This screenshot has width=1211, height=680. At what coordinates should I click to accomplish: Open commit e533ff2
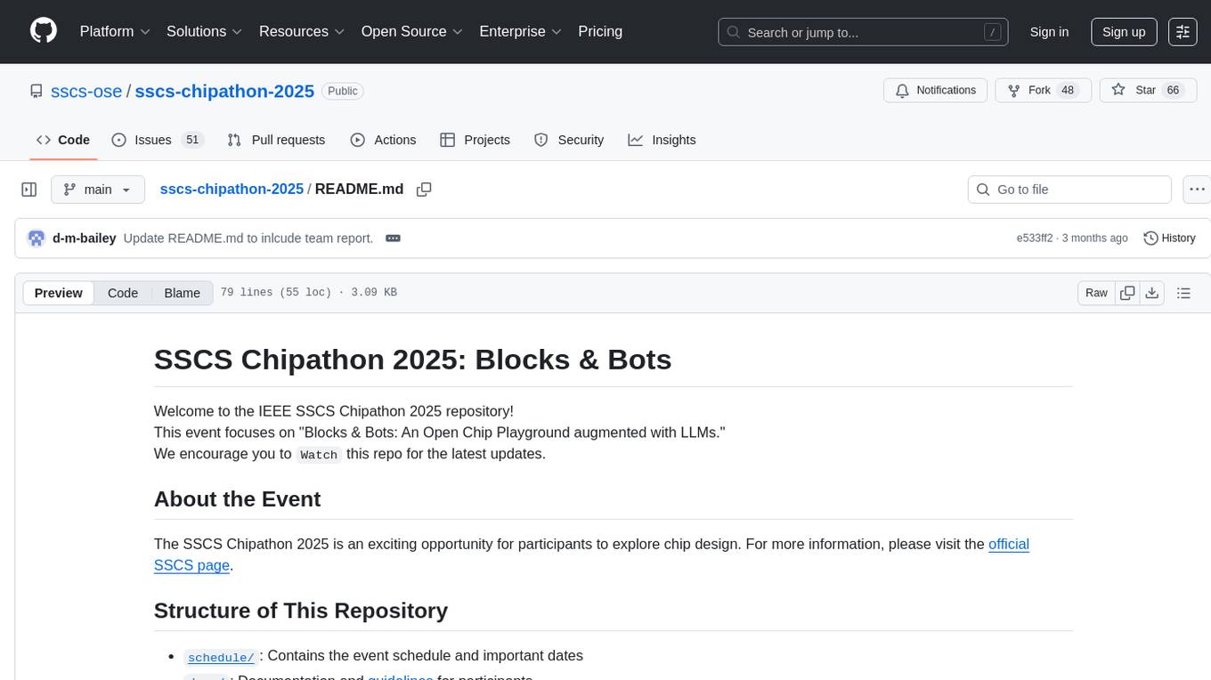(x=1035, y=238)
